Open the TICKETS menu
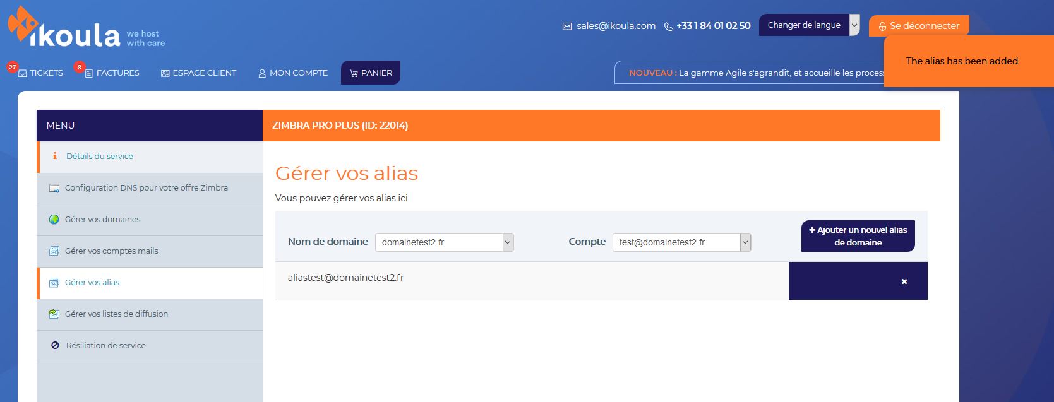 41,73
